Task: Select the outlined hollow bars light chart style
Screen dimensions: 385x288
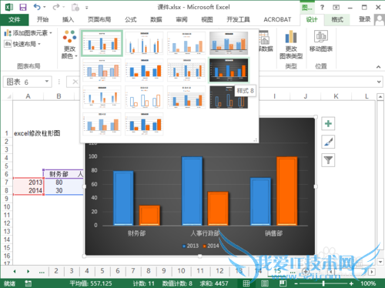Action: [144, 97]
